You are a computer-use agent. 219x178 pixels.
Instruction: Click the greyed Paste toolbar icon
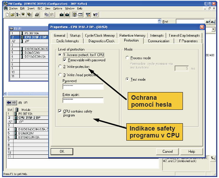point(52,15)
